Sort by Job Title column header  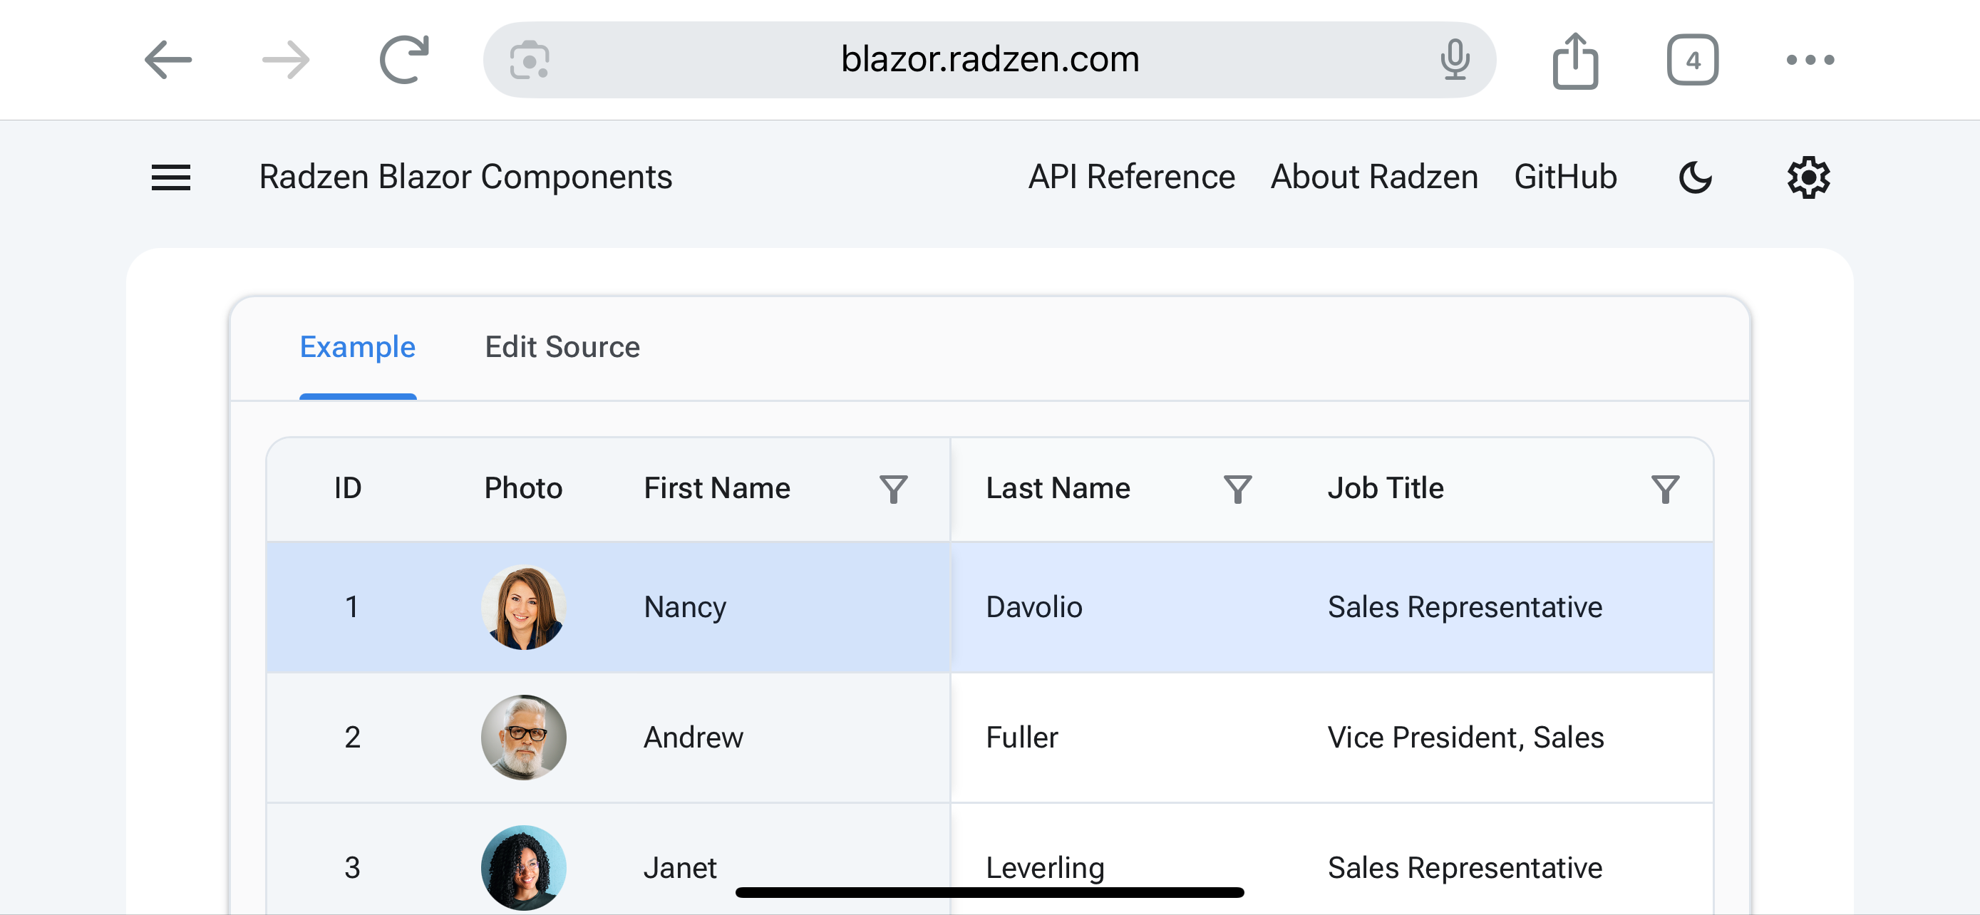pyautogui.click(x=1385, y=489)
